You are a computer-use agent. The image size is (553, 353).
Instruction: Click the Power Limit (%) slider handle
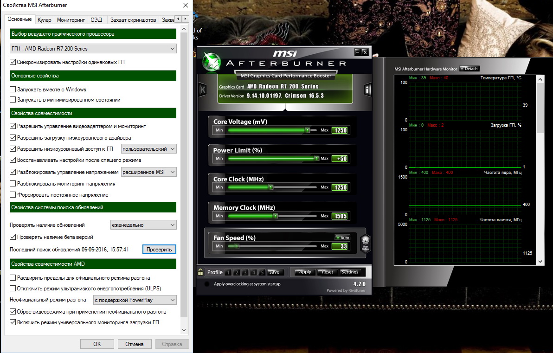pos(316,158)
